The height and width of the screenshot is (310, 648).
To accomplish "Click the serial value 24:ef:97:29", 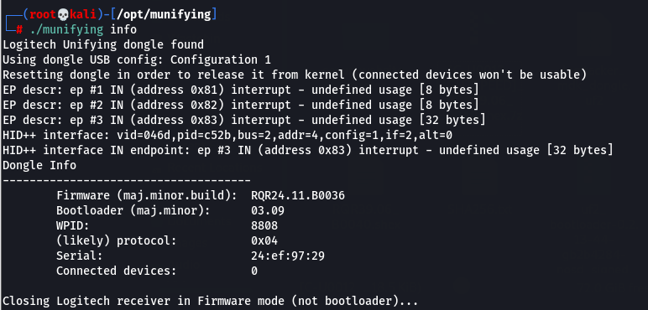I will [288, 256].
